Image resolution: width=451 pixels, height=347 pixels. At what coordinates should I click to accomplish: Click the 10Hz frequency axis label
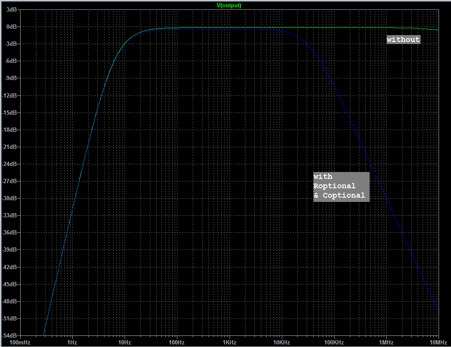coord(125,342)
